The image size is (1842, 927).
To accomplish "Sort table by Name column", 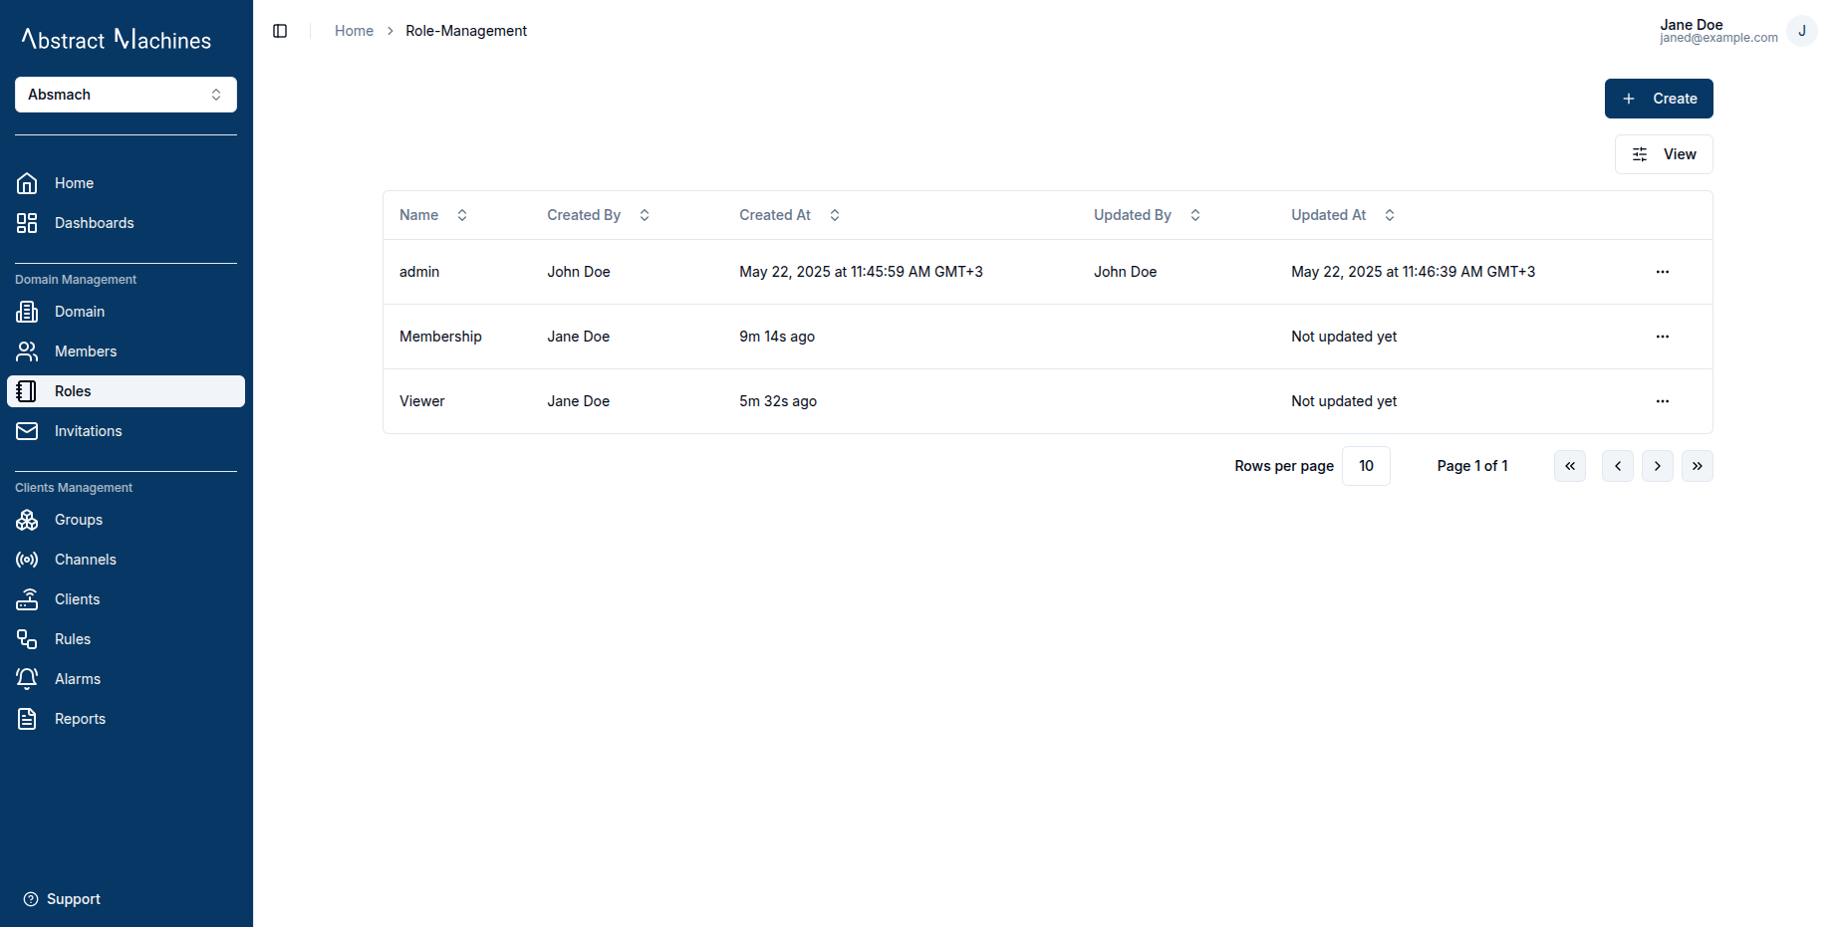I will click(434, 215).
